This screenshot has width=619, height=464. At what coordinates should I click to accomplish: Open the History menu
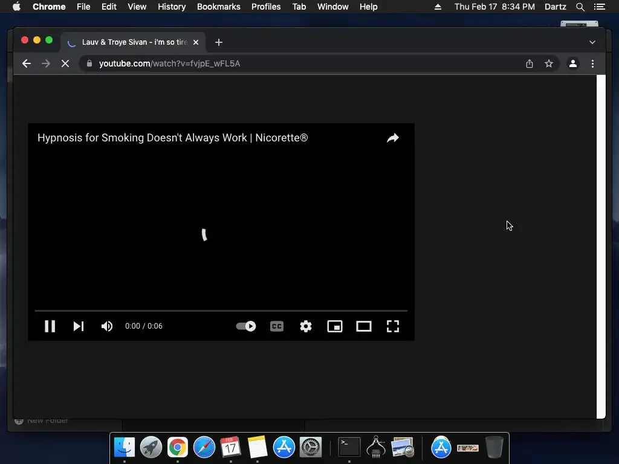(x=172, y=7)
